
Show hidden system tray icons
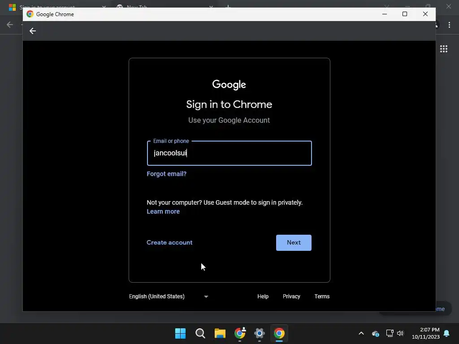tap(361, 333)
